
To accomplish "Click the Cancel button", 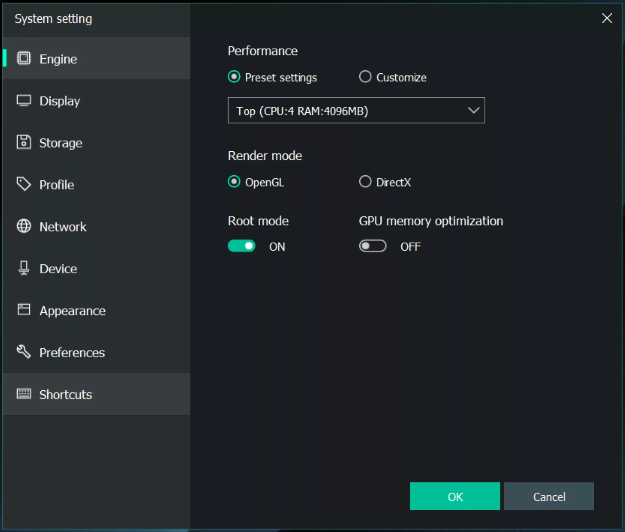I will coord(549,496).
